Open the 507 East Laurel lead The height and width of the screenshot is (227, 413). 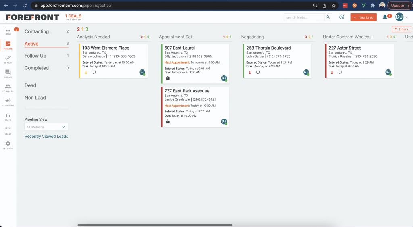pos(179,48)
